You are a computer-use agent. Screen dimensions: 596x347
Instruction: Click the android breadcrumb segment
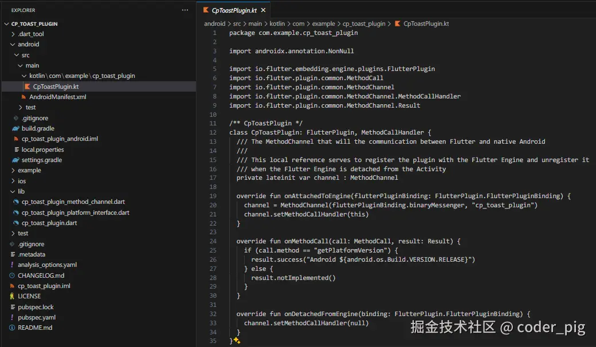point(214,23)
